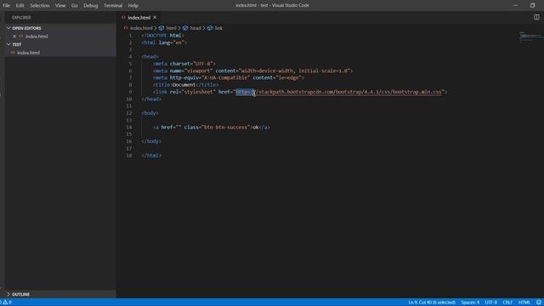The image size is (544, 306).
Task: Click the minimap preview
Action: (530, 37)
